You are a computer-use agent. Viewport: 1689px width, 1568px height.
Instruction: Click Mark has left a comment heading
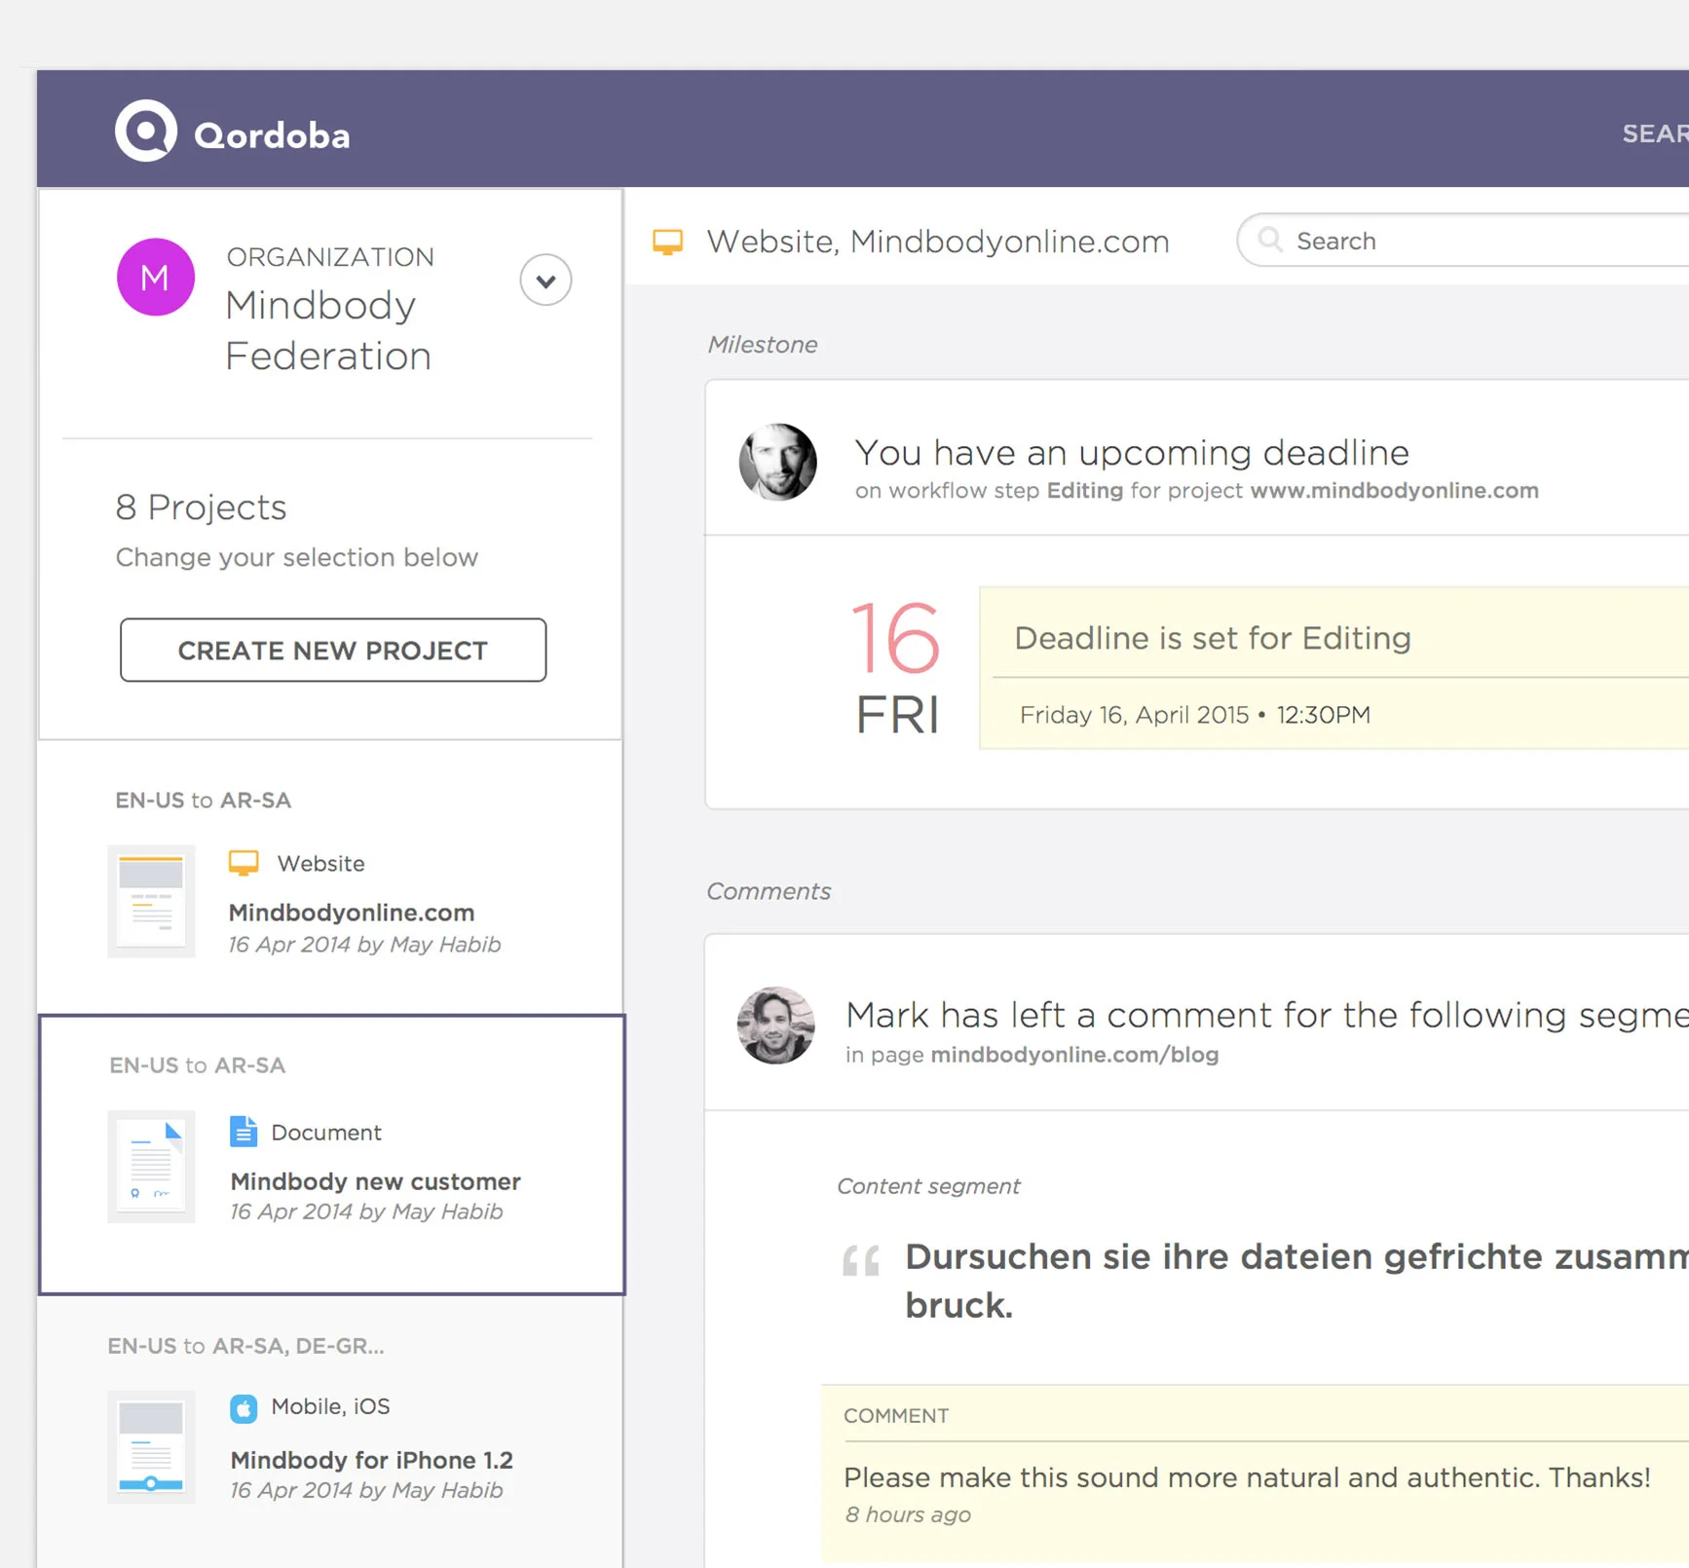pos(1266,1015)
